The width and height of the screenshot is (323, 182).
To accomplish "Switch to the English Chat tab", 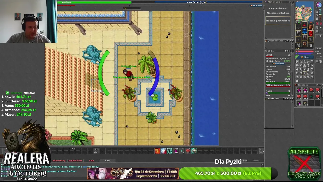I will pos(75,161).
